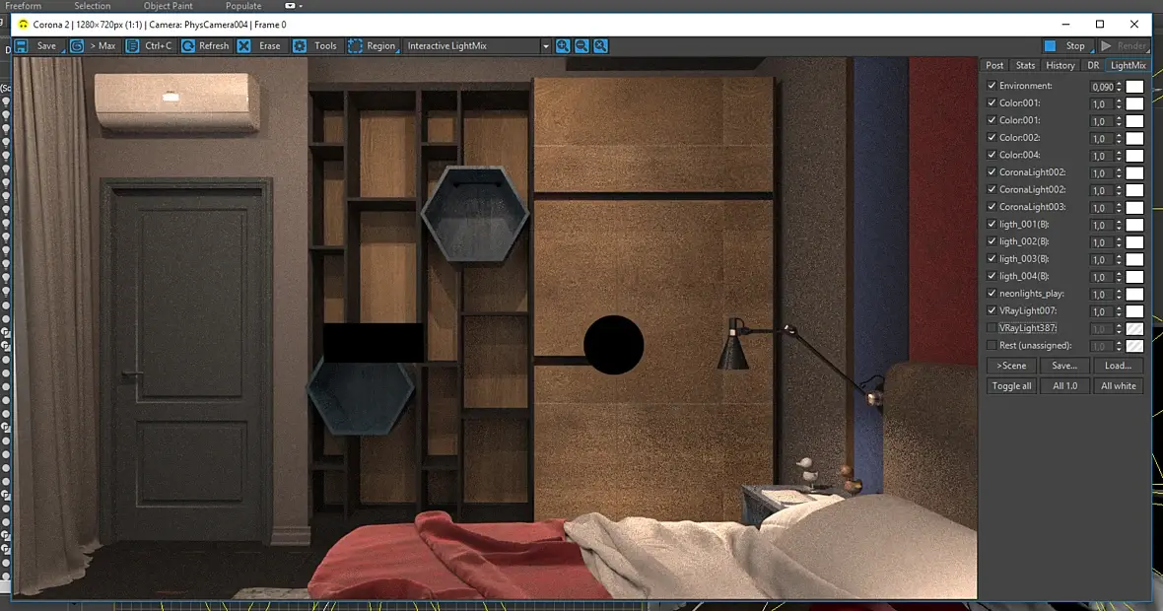Open the Object Paint ribbon tab
Screen dimensions: 1163x611
click(168, 6)
